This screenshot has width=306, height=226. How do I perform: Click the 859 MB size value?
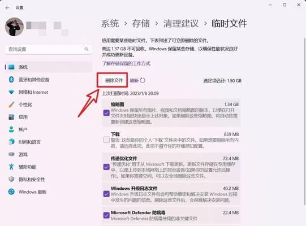[x=231, y=134]
